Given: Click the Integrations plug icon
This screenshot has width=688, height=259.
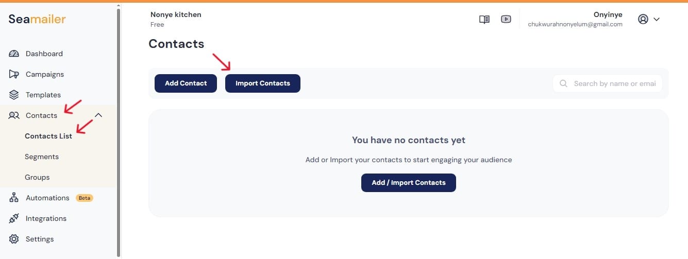Looking at the screenshot, I should click(x=14, y=218).
